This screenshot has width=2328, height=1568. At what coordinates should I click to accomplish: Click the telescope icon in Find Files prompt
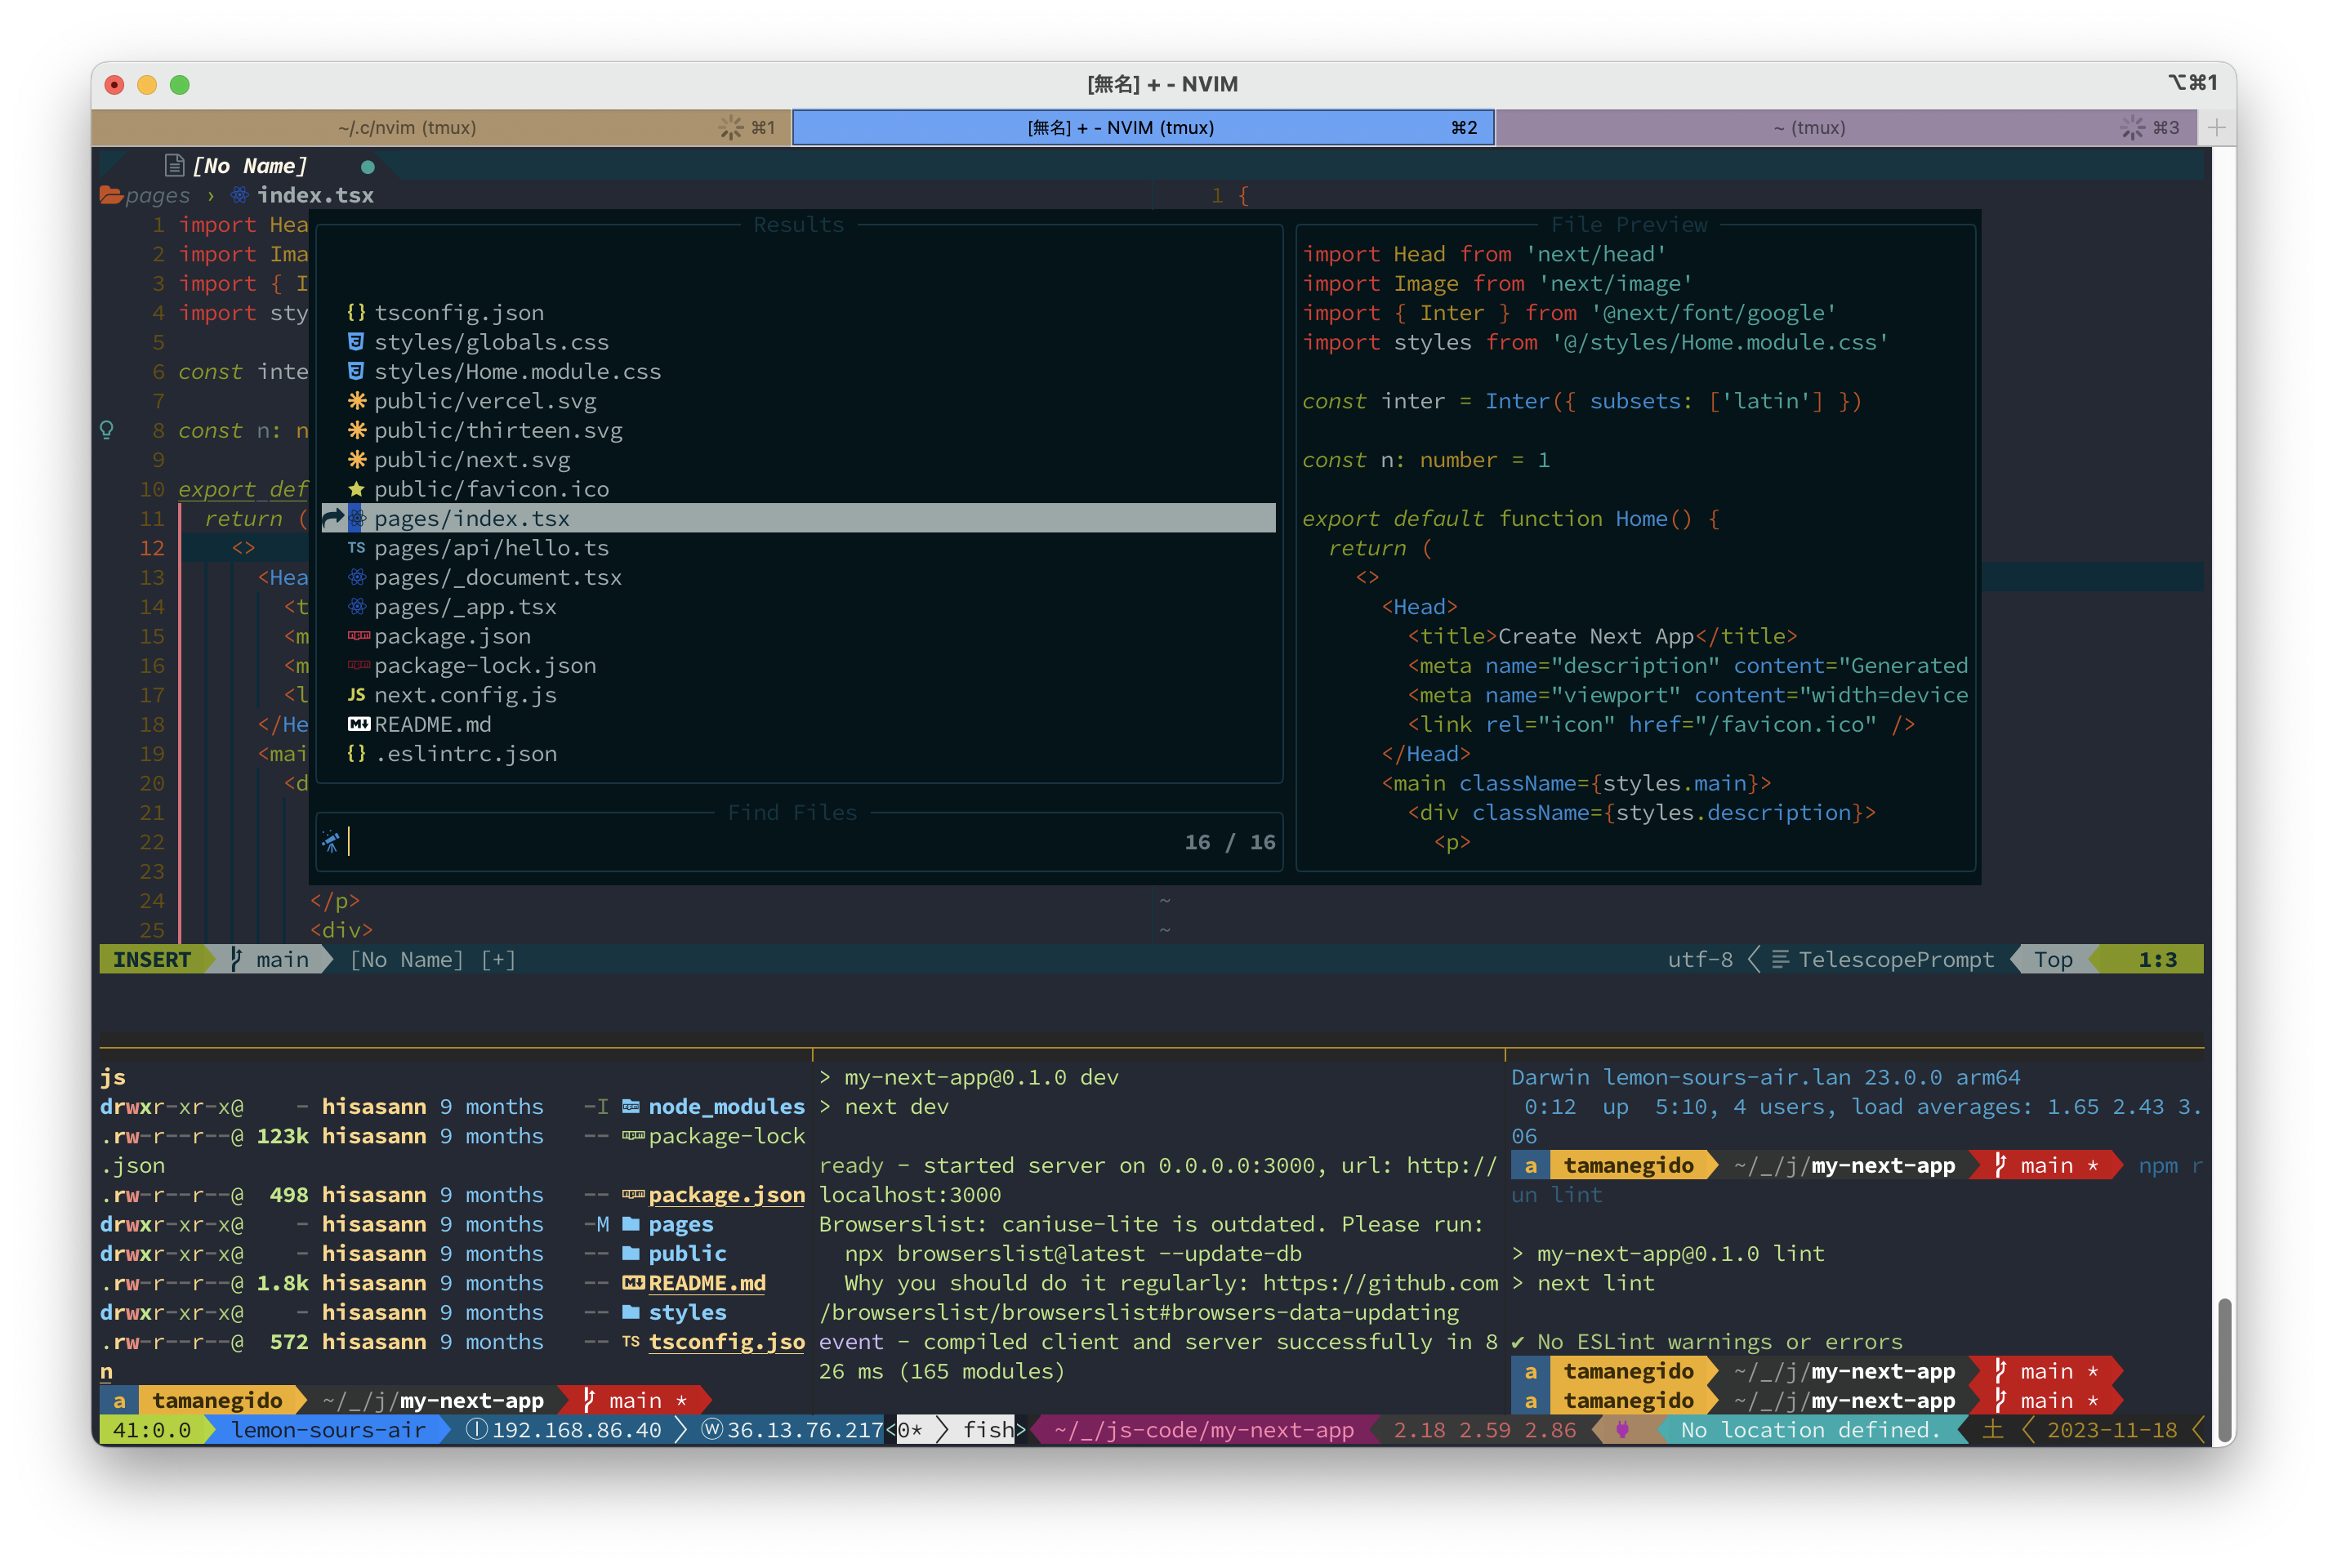331,842
